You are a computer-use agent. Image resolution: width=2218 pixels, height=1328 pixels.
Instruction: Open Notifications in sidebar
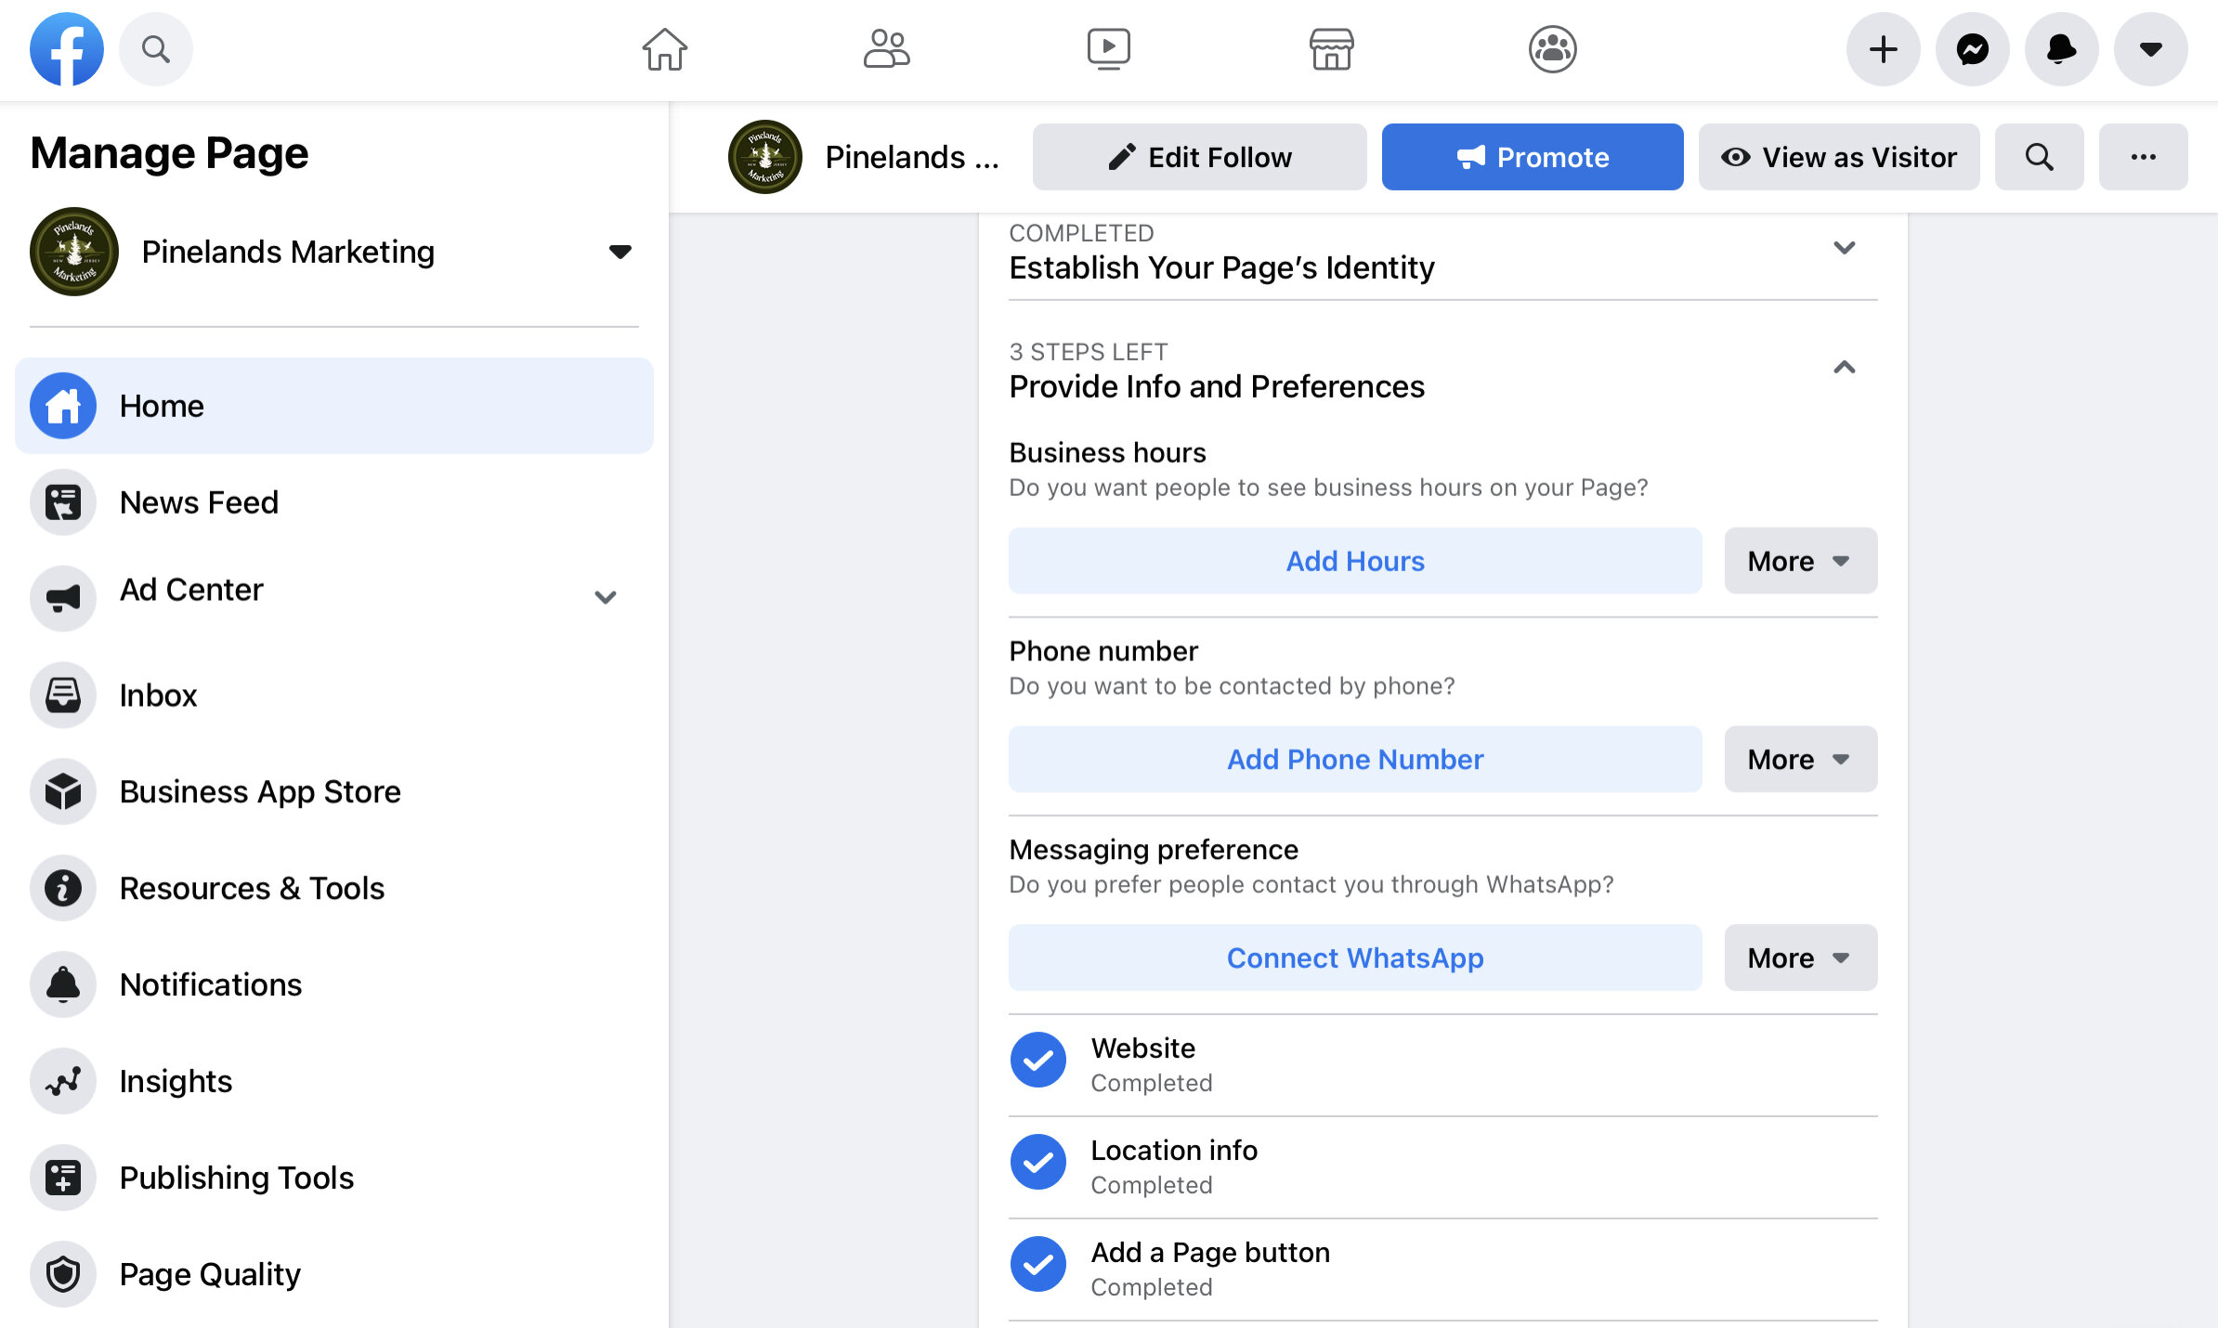click(x=334, y=984)
